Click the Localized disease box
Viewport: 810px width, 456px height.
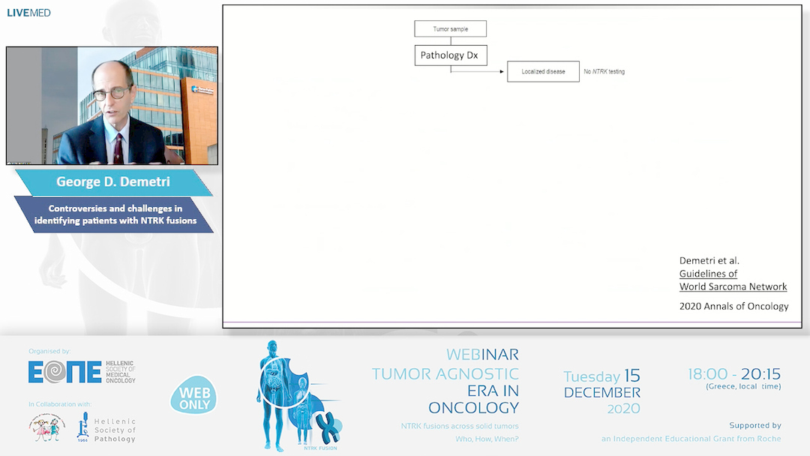543,72
